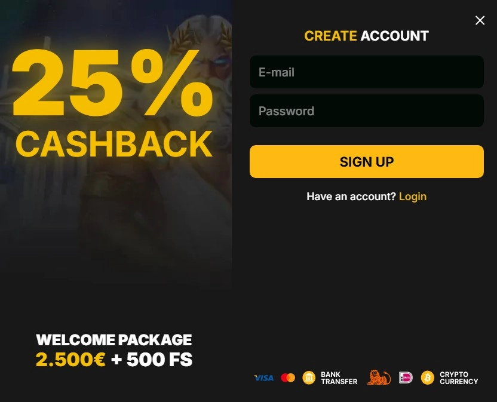Screen dimensions: 497x402
Task: Select the pink iDEAL payment icon
Action: pos(406,378)
